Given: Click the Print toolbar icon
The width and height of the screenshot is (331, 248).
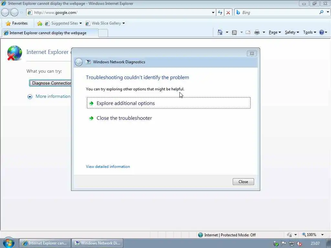Looking at the screenshot, I should (257, 33).
